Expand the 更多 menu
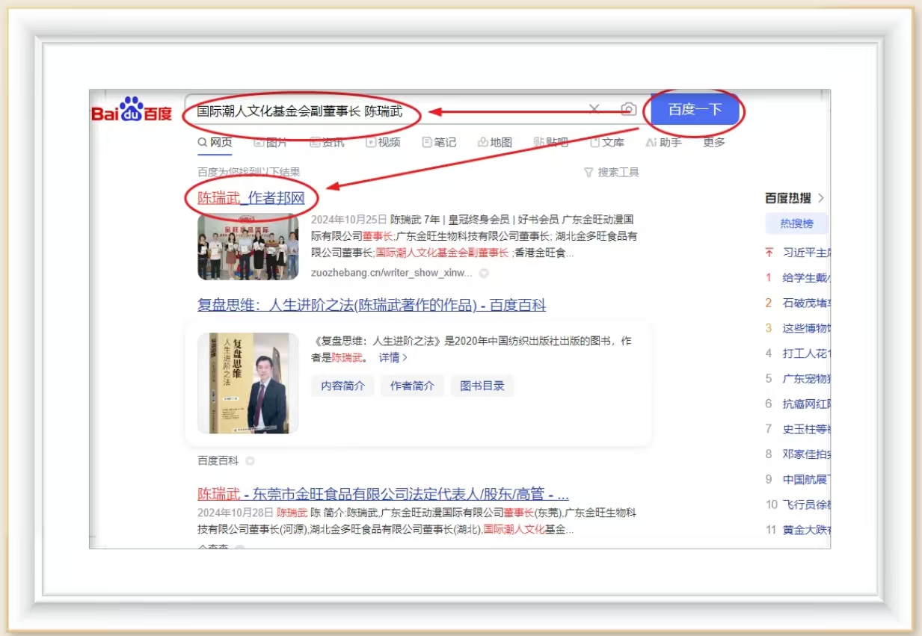Viewport: 922px width, 636px height. [714, 142]
